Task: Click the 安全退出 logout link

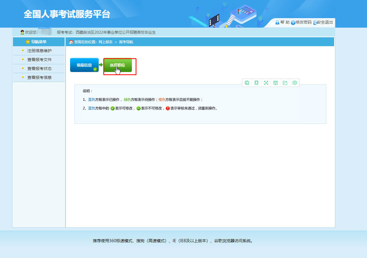Action: pos(325,22)
